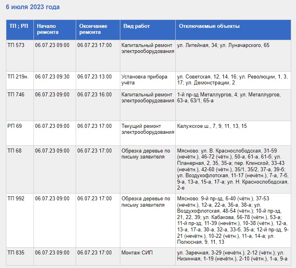Select the "Вид работ" column header
The width and height of the screenshot is (296, 268).
[x=137, y=26]
